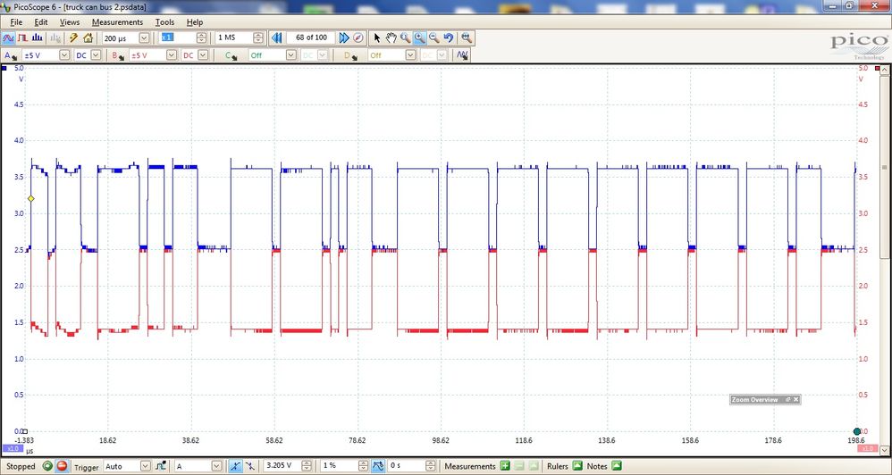Open Channel B DC coupling dropdown

[203, 55]
